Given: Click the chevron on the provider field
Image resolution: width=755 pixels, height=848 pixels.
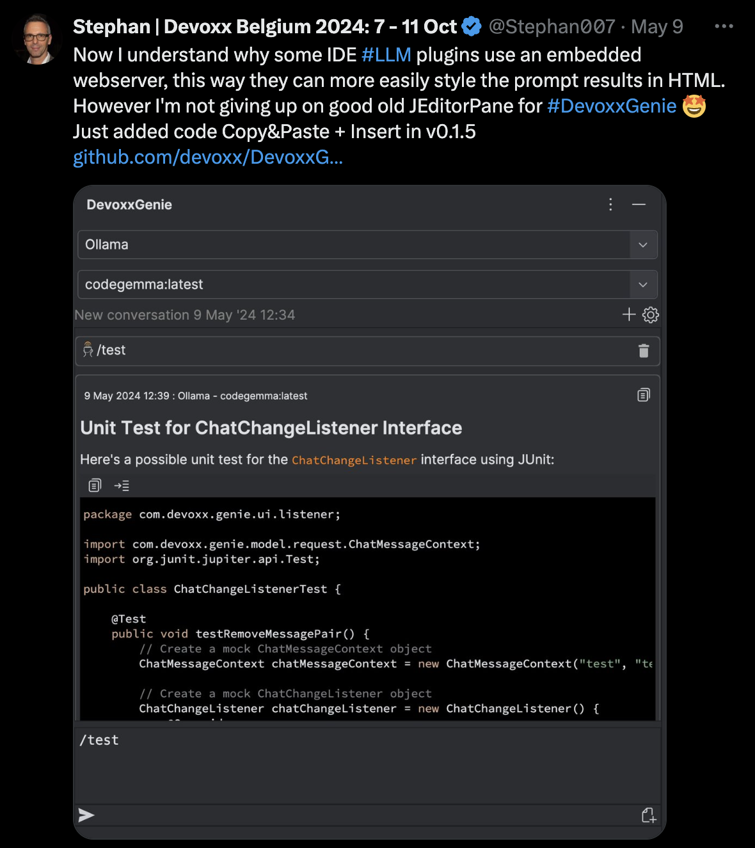Looking at the screenshot, I should [642, 244].
